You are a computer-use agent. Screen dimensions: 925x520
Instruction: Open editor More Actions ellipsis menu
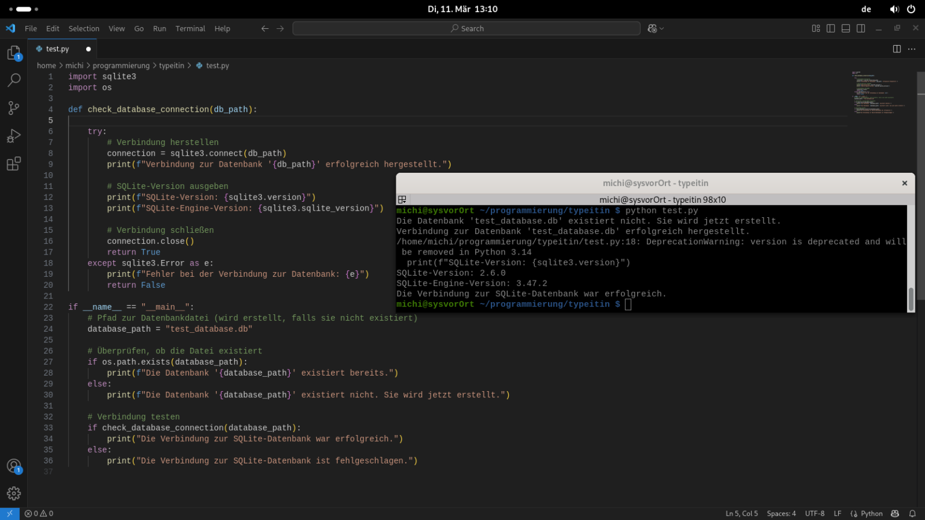[x=912, y=49]
